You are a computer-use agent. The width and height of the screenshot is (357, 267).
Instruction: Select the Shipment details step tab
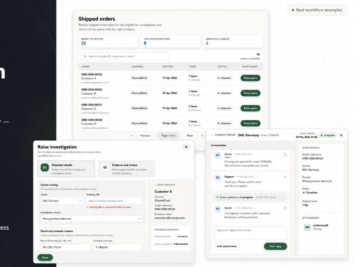[x=66, y=169]
